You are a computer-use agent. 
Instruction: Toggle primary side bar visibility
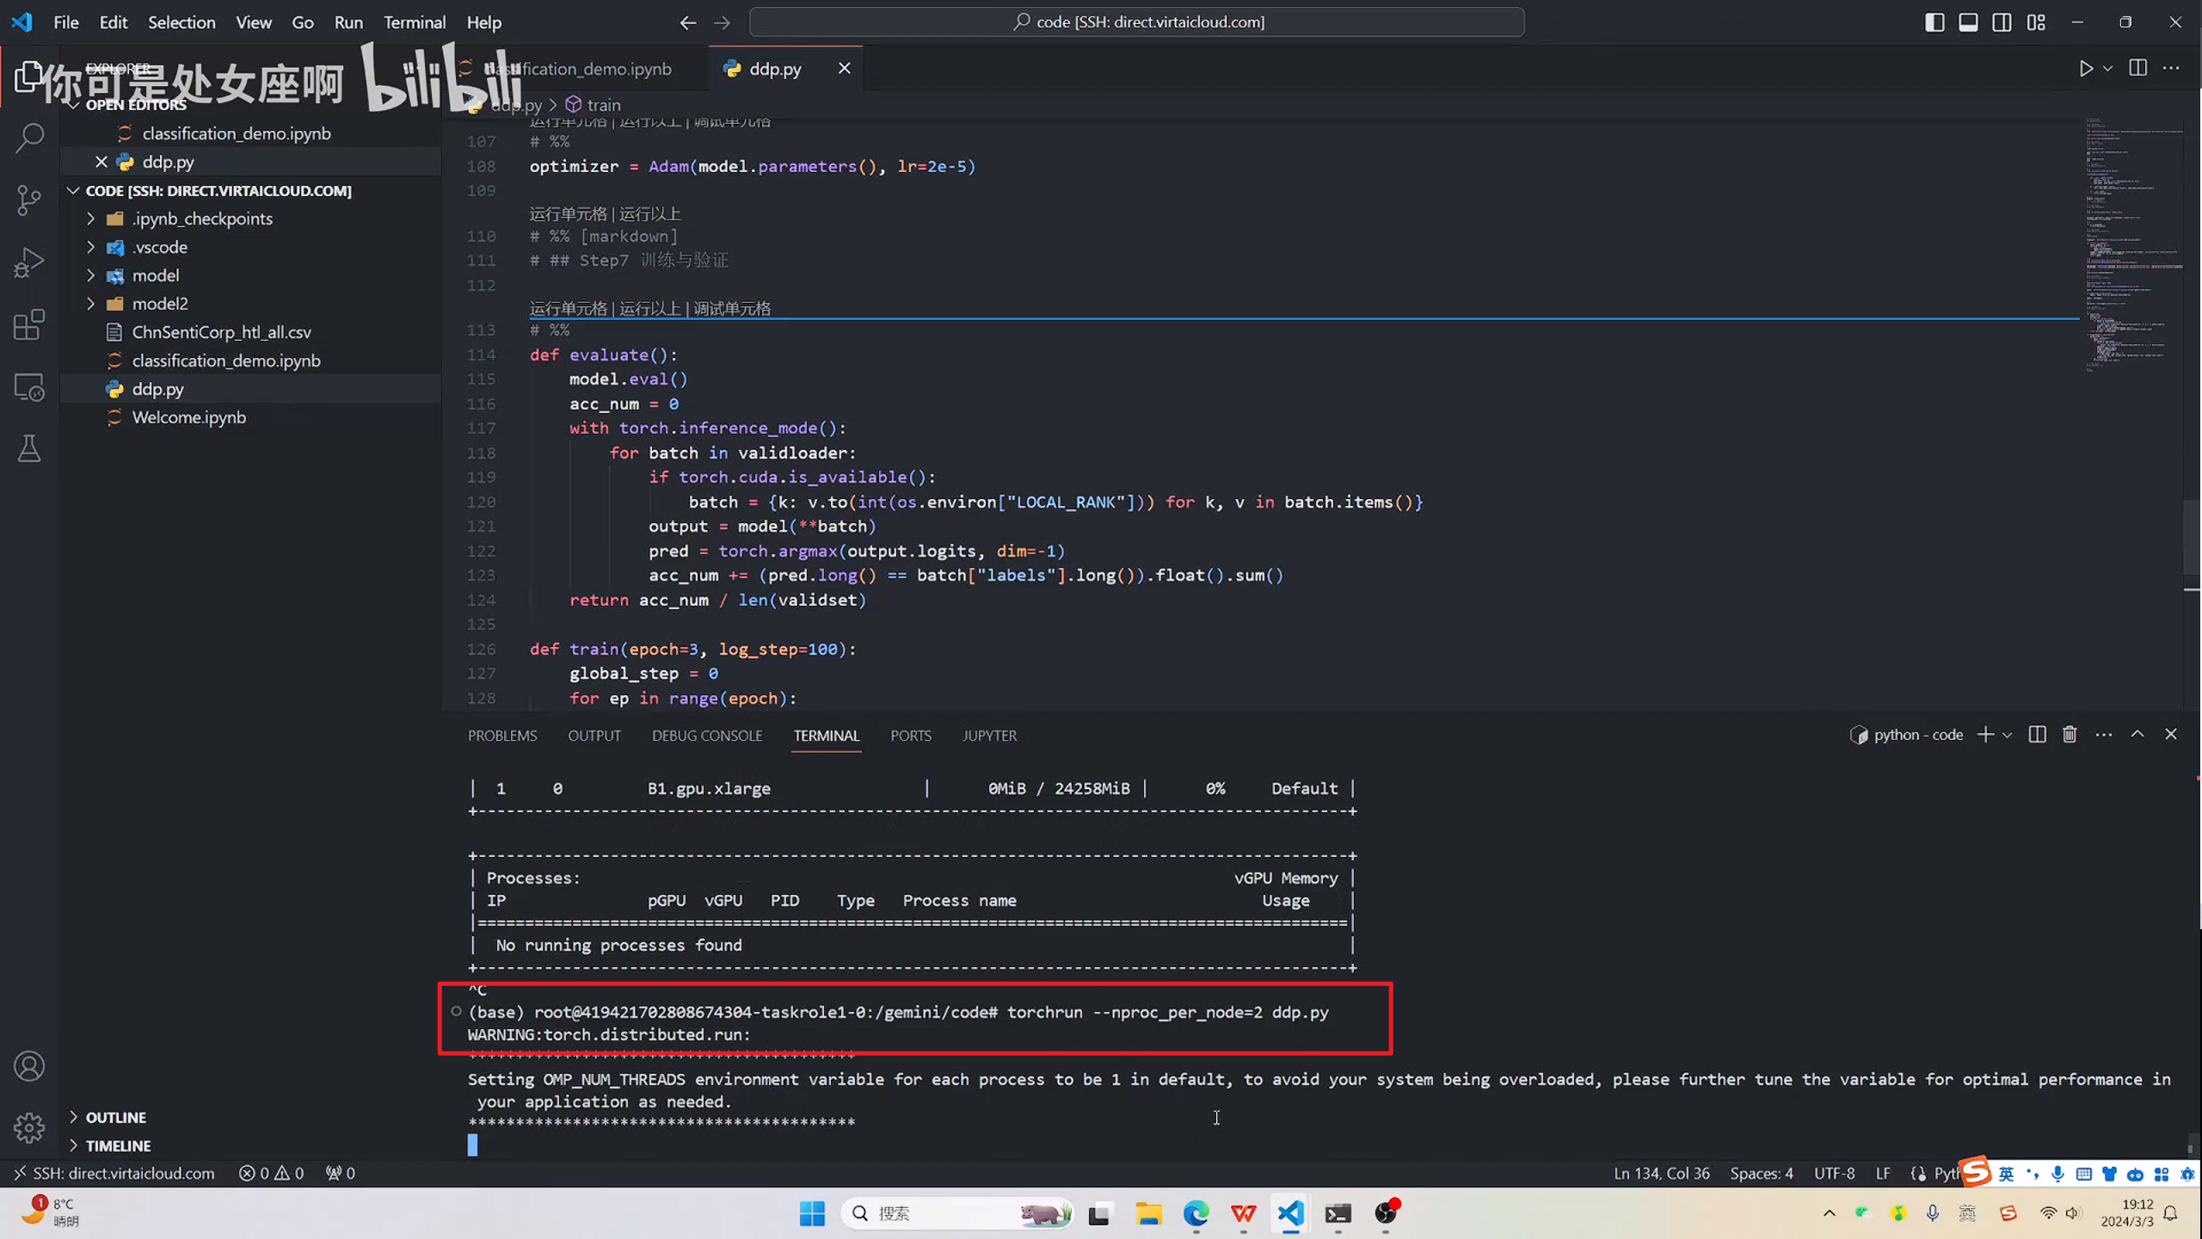tap(1934, 22)
